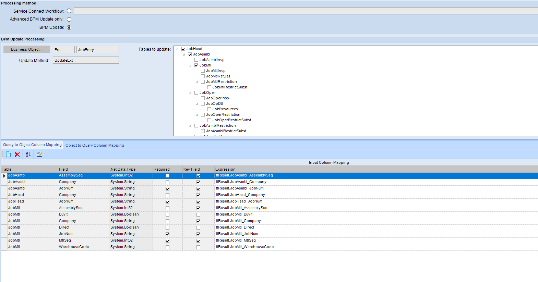
Task: Collapse the JobOper tree node
Action: coord(190,93)
